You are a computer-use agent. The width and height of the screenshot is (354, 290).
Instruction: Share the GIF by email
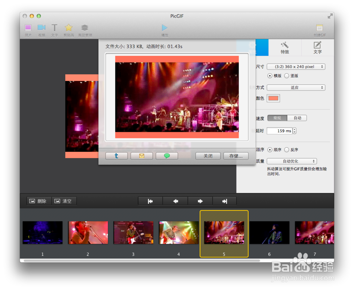(x=142, y=156)
